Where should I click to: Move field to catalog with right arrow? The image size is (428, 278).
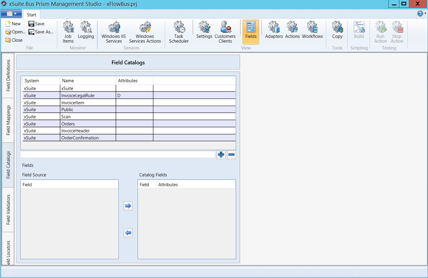tap(128, 206)
